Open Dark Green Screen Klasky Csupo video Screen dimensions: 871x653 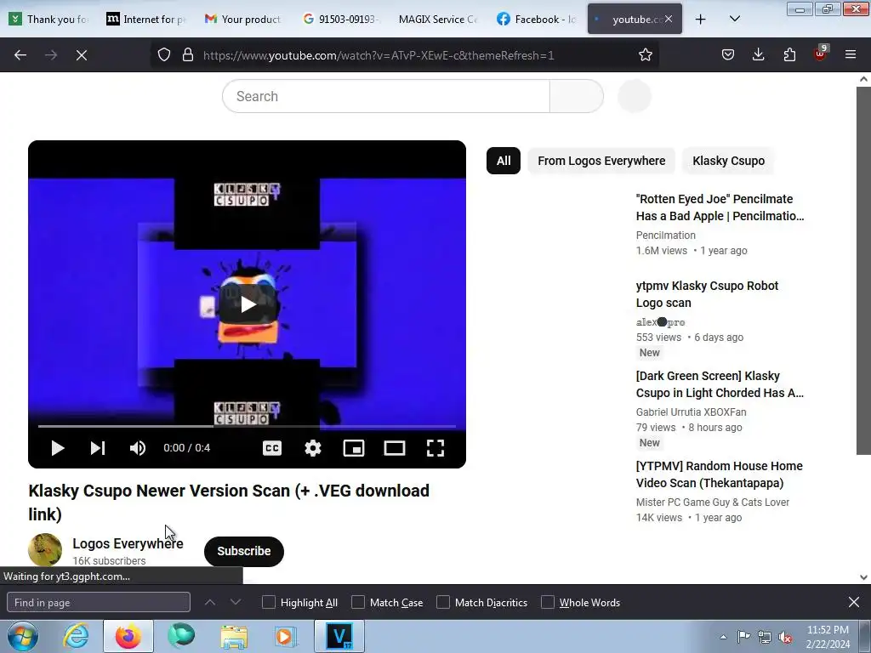(720, 384)
